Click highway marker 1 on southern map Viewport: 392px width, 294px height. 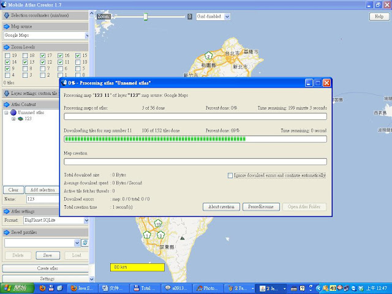click(147, 235)
